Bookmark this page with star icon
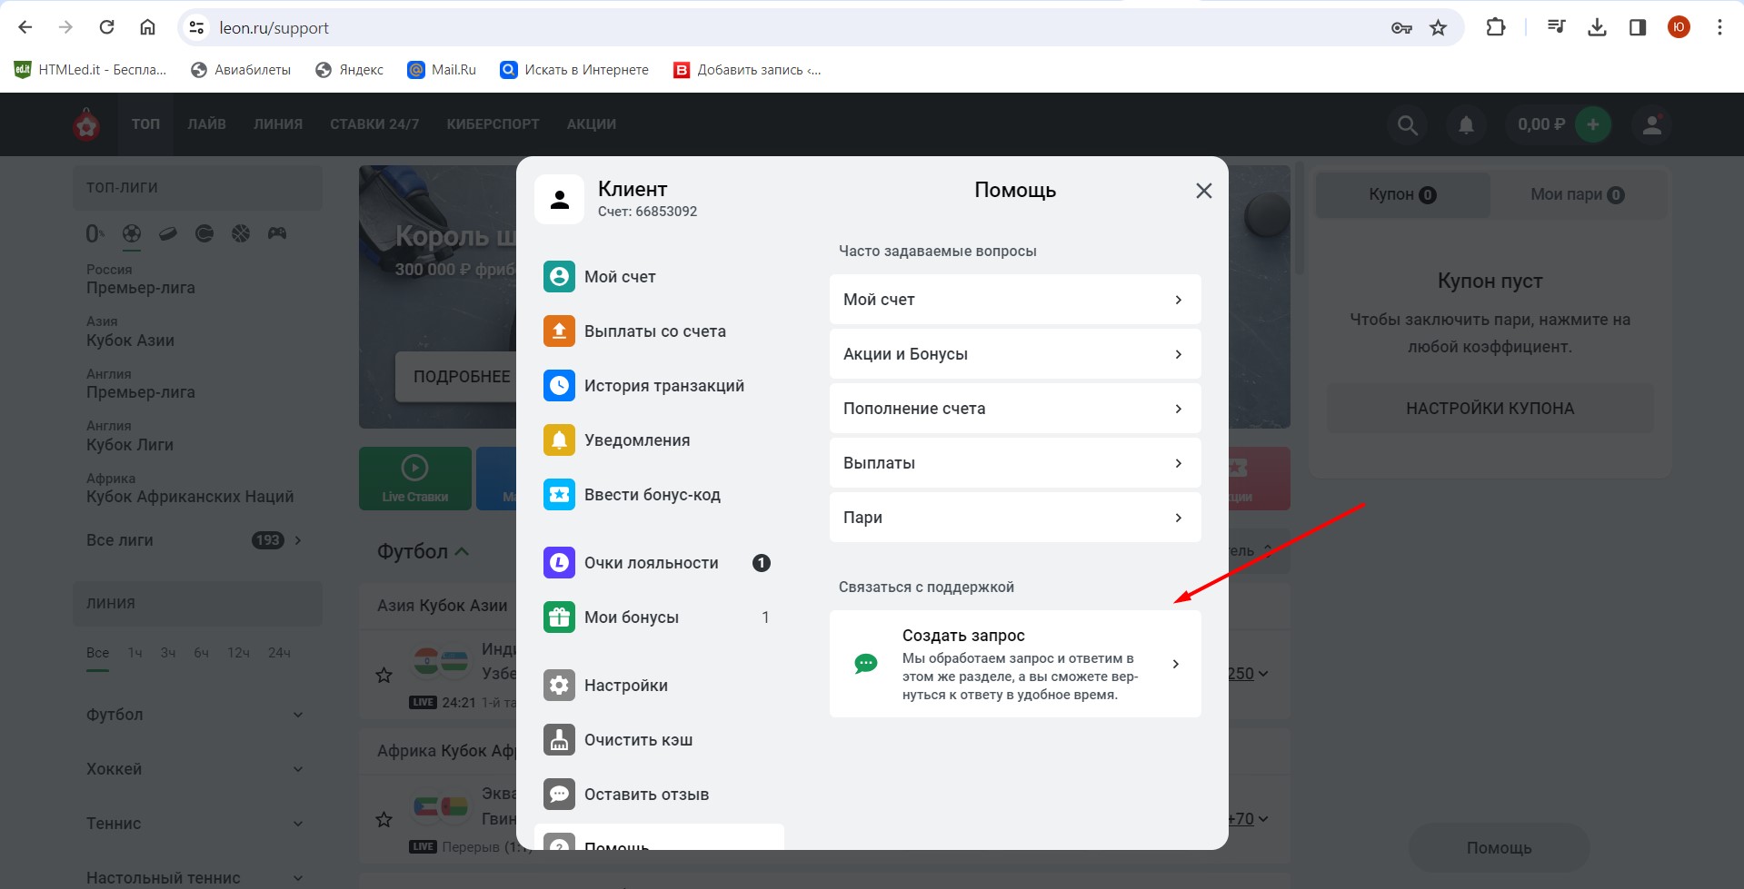Screen dimensions: 1744x889 pos(1438,28)
